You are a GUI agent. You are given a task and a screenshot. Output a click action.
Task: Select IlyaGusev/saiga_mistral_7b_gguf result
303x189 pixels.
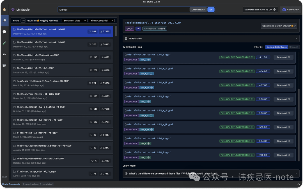pos(62,173)
